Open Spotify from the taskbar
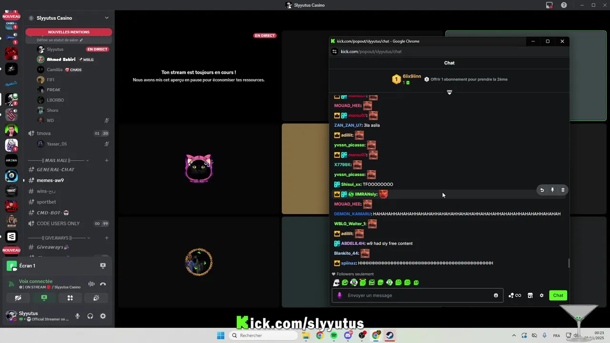The width and height of the screenshot is (610, 343). [334, 335]
